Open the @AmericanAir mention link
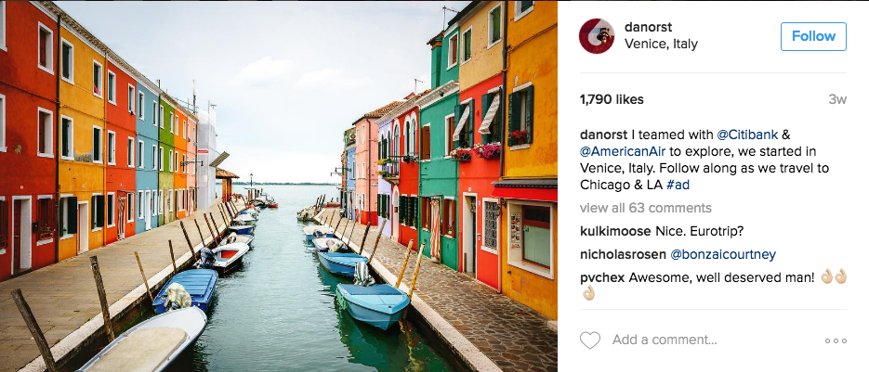The width and height of the screenshot is (869, 372). (x=616, y=151)
